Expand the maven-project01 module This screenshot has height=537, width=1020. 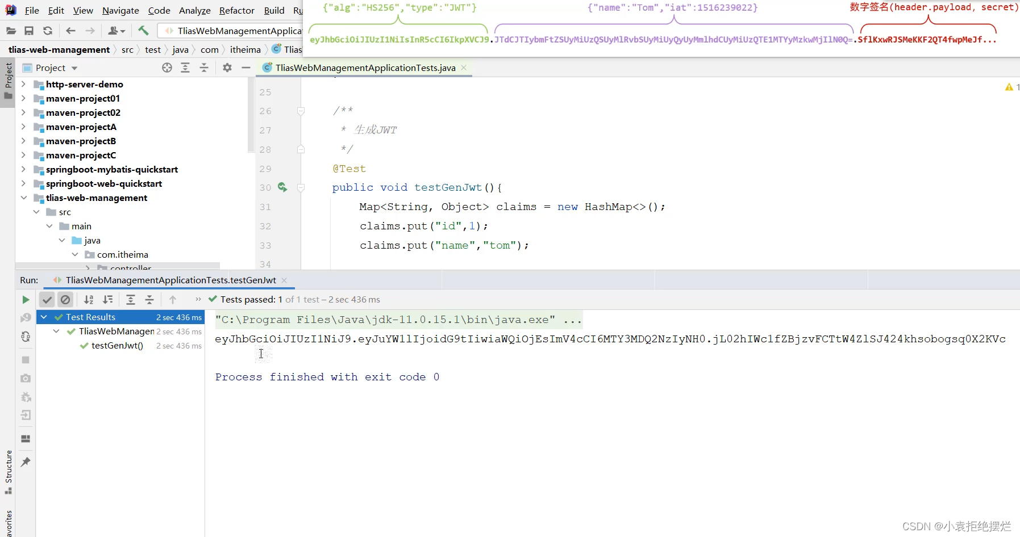pyautogui.click(x=23, y=98)
